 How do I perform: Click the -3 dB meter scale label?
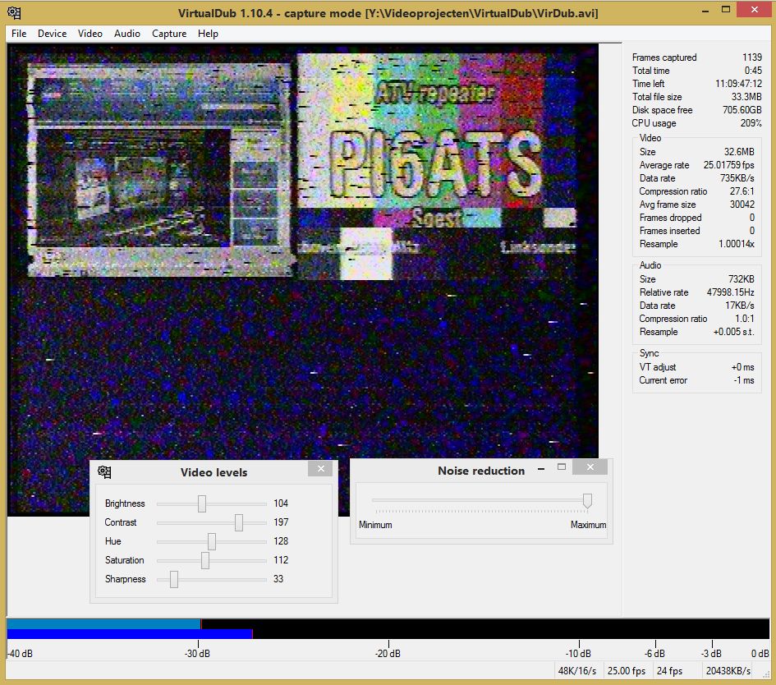point(711,654)
